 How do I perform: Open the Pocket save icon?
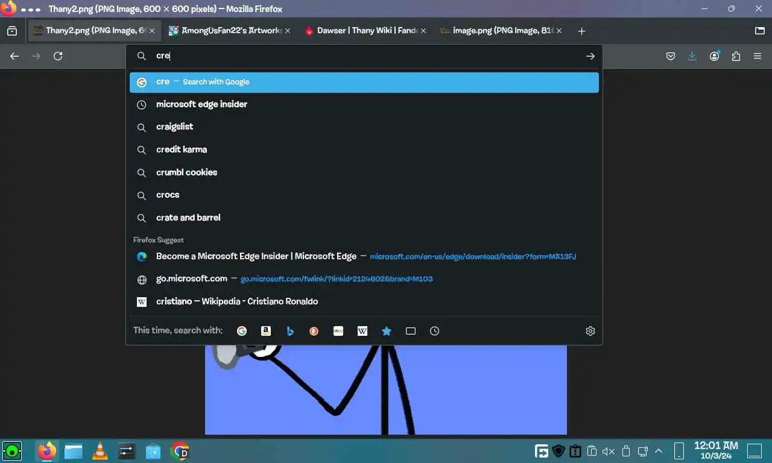[671, 56]
